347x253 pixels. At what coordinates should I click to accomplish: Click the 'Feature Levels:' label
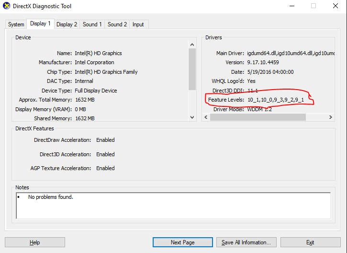click(x=226, y=100)
